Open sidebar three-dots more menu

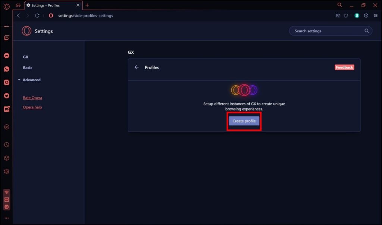point(7,218)
